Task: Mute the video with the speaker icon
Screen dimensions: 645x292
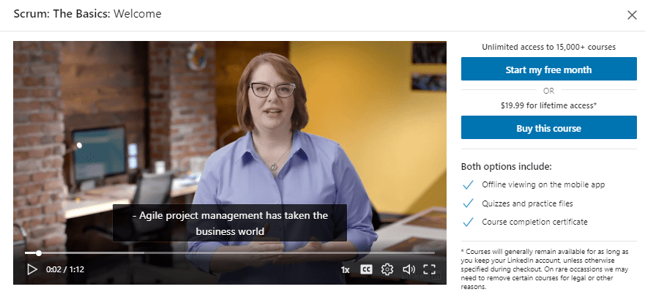Action: click(x=409, y=269)
